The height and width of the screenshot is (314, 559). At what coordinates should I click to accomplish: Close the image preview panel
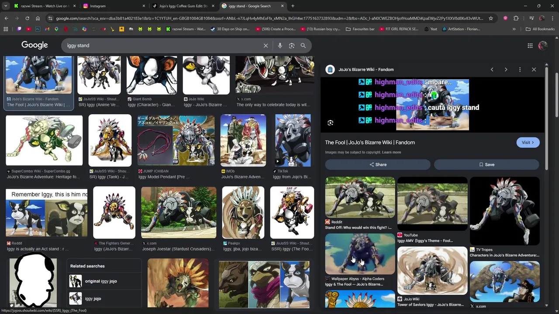(534, 69)
